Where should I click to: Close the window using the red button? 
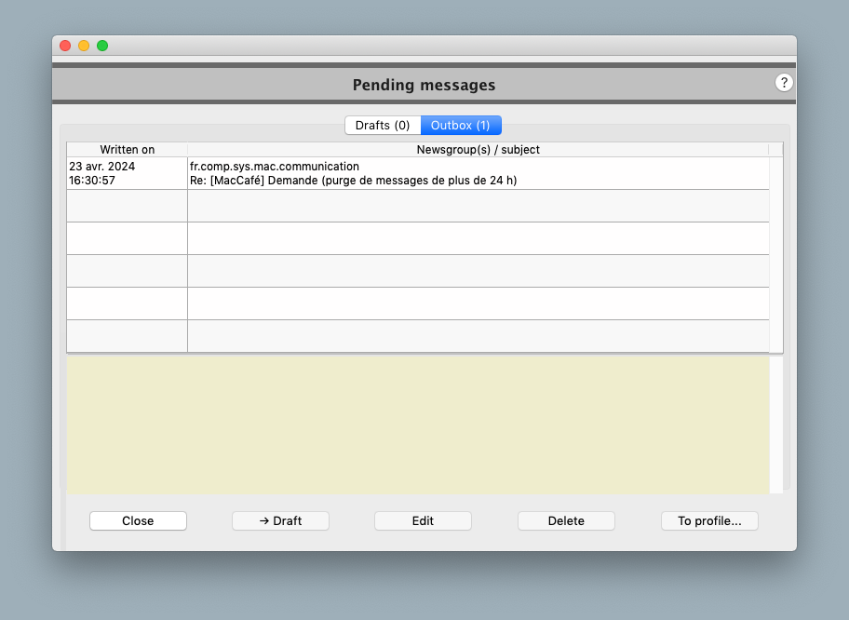pos(65,46)
